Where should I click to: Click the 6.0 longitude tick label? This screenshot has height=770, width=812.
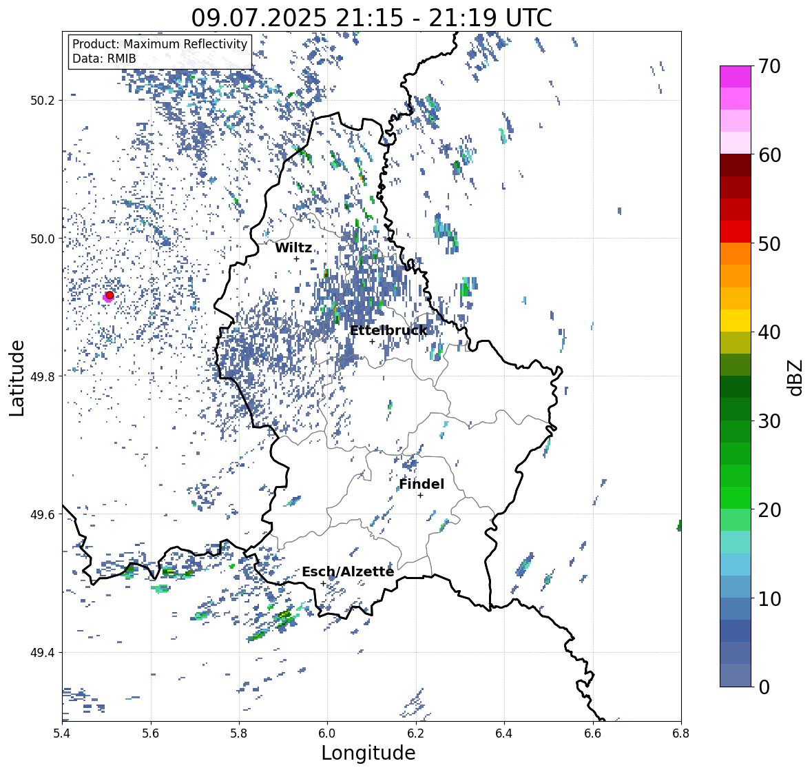(327, 733)
